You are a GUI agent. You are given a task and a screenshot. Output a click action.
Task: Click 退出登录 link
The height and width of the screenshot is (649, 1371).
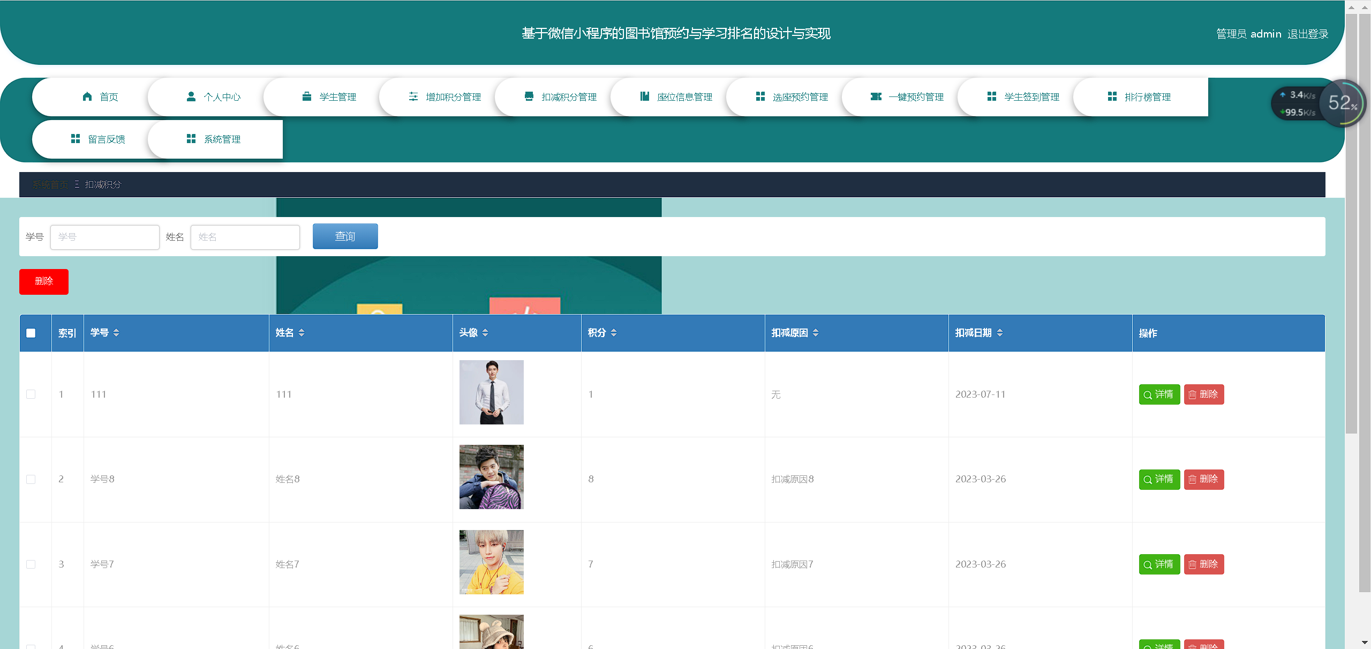click(1308, 34)
